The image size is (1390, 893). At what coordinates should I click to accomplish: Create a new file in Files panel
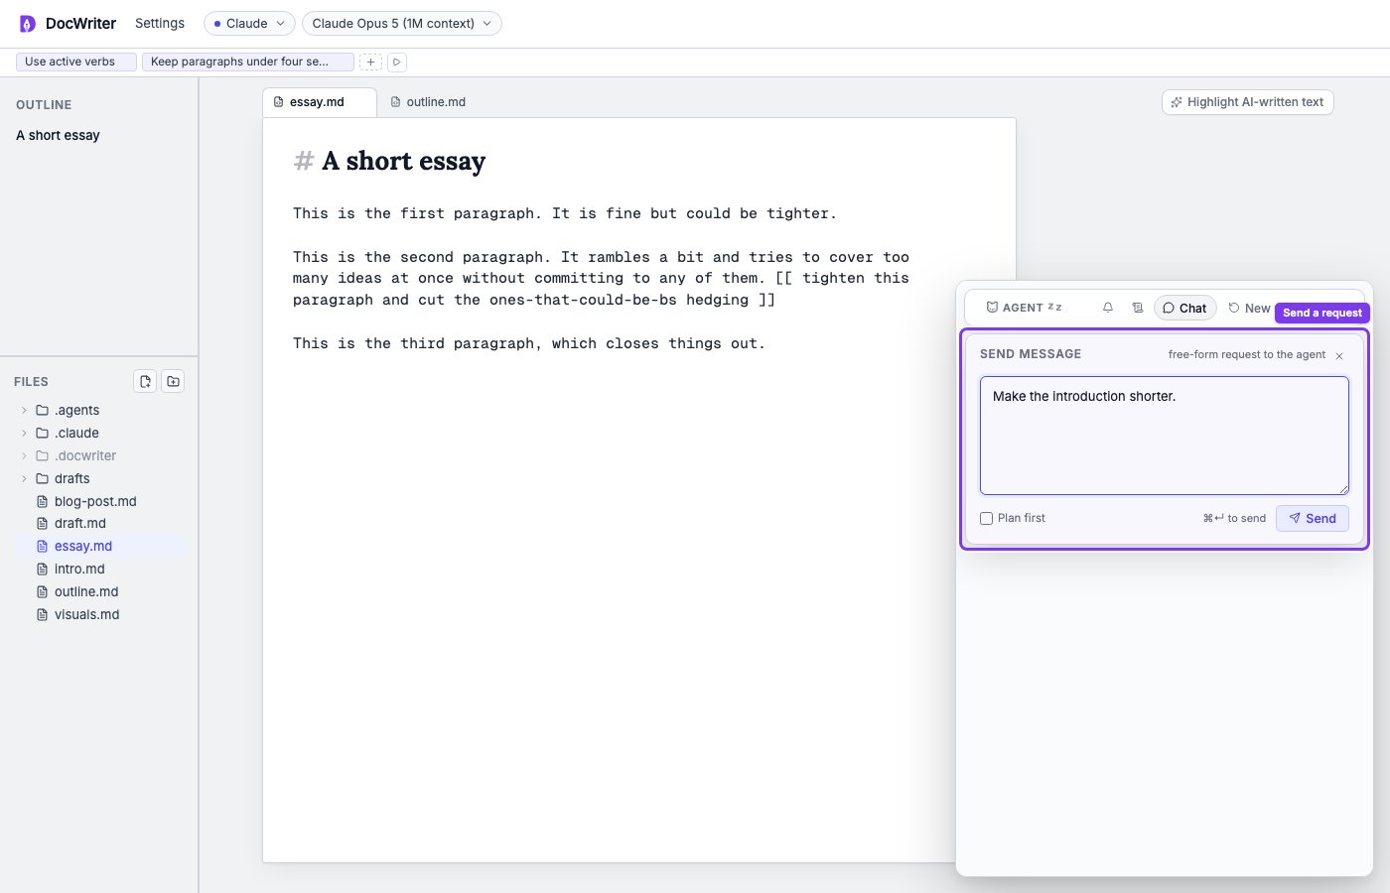[x=145, y=381]
